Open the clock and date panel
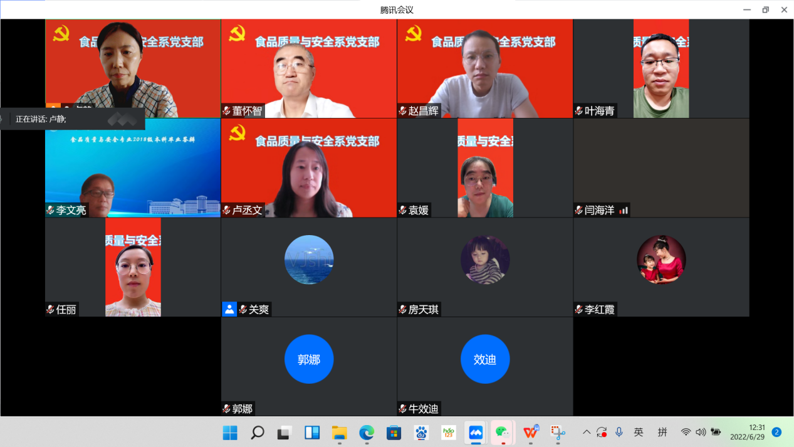The width and height of the screenshot is (794, 447). [748, 432]
